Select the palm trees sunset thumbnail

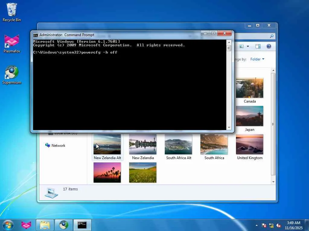pos(107,172)
